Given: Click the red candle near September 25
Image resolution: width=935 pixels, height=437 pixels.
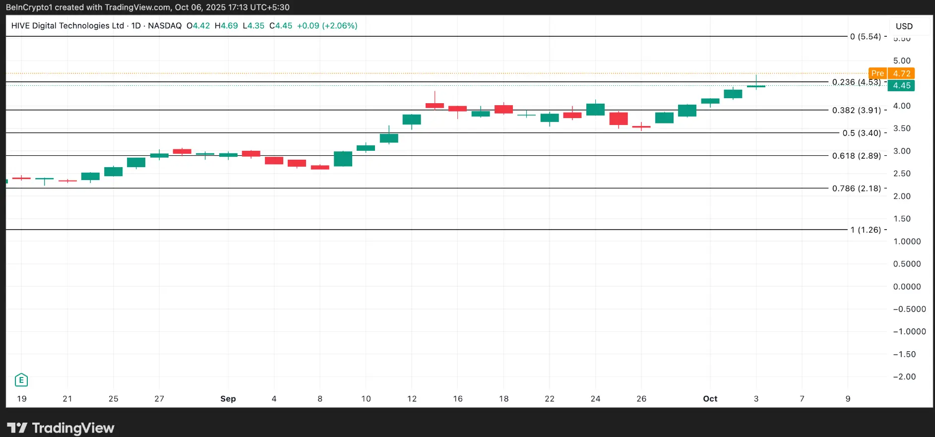Looking at the screenshot, I should click(x=619, y=119).
